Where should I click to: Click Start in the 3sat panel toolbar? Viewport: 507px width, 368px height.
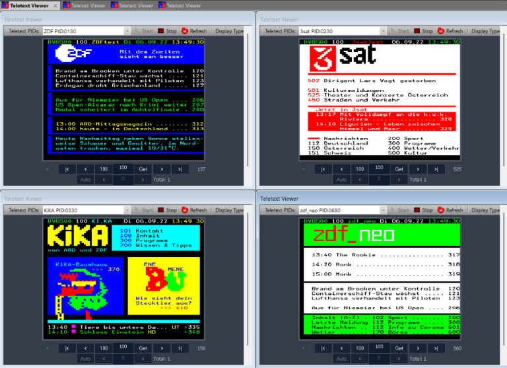click(x=399, y=31)
